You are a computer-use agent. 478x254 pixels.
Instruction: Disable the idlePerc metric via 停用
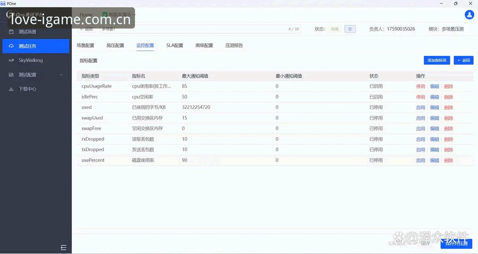[420, 97]
